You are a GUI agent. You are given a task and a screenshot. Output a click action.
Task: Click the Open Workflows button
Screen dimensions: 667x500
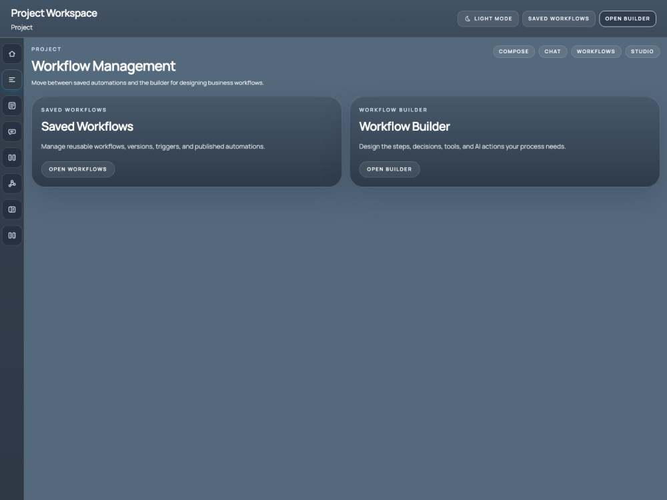[78, 169]
